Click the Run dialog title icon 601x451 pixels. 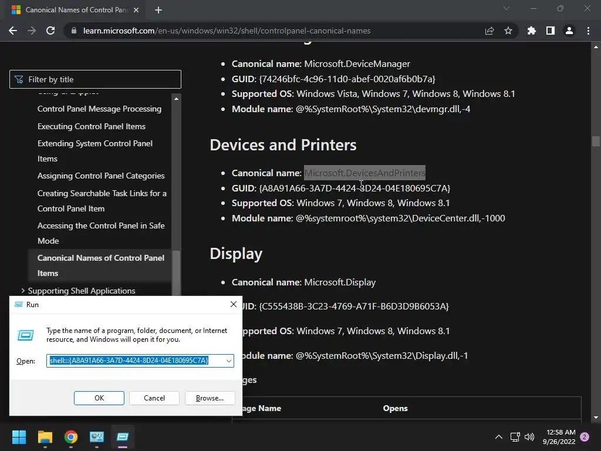tap(18, 305)
